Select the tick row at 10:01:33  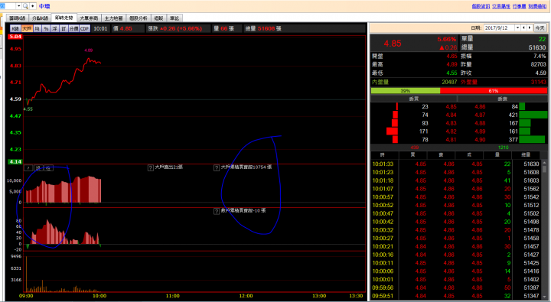coord(456,164)
